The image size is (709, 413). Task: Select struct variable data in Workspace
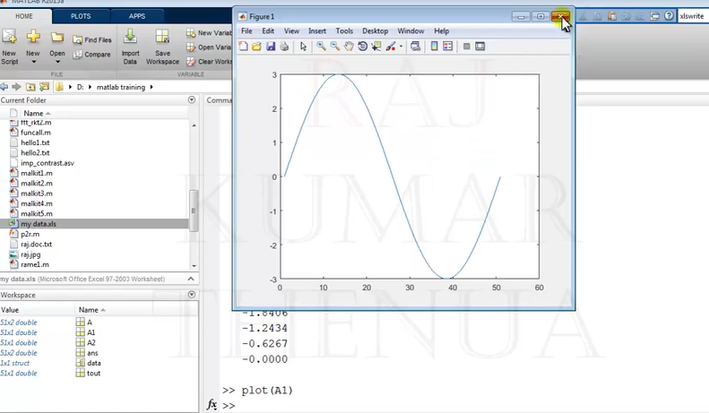[x=94, y=363]
